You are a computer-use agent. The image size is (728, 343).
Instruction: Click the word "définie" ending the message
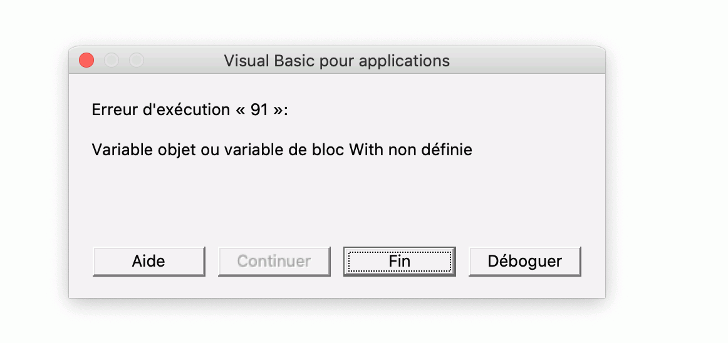pyautogui.click(x=447, y=150)
